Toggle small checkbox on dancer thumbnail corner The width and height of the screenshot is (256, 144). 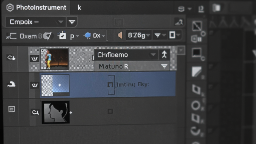click(x=42, y=50)
